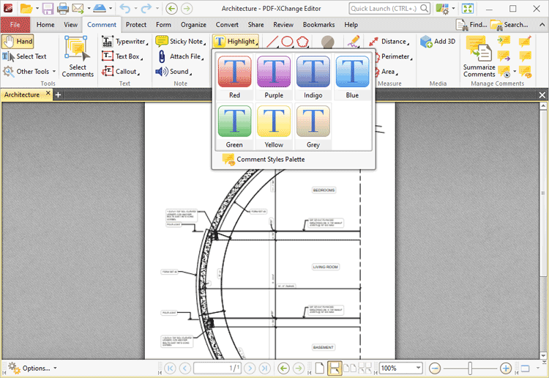Image resolution: width=549 pixels, height=378 pixels.
Task: Expand the Other Tools dropdown
Action: [29, 72]
